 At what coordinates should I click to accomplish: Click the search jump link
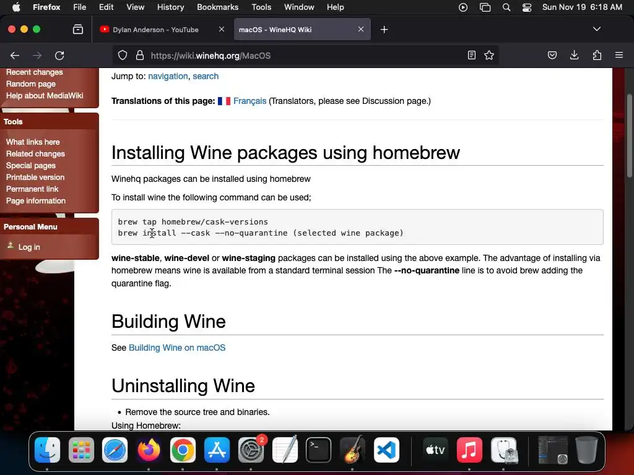pos(206,76)
